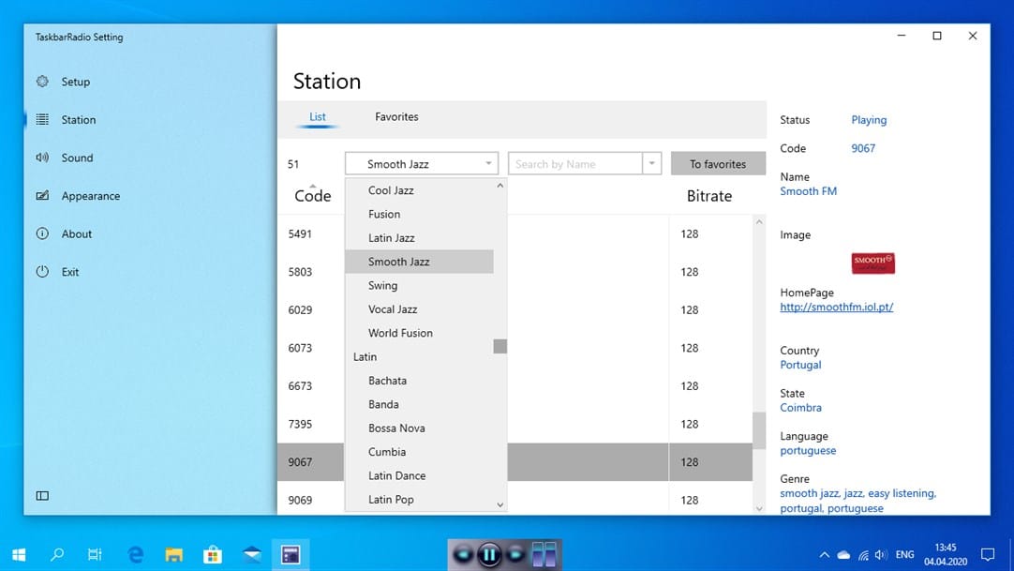Exit the app via the power icon
The height and width of the screenshot is (571, 1014).
[41, 271]
